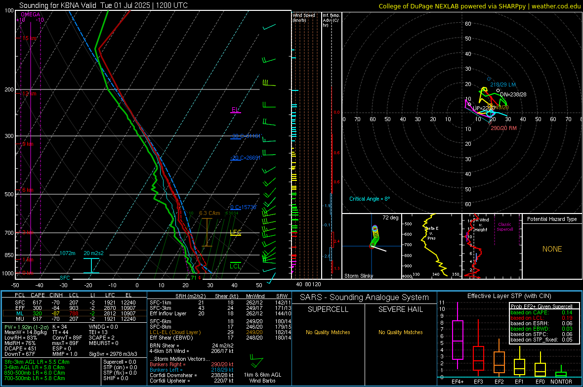Click the 0 C=15738' freezing level label
The width and height of the screenshot is (583, 387).
[244, 207]
